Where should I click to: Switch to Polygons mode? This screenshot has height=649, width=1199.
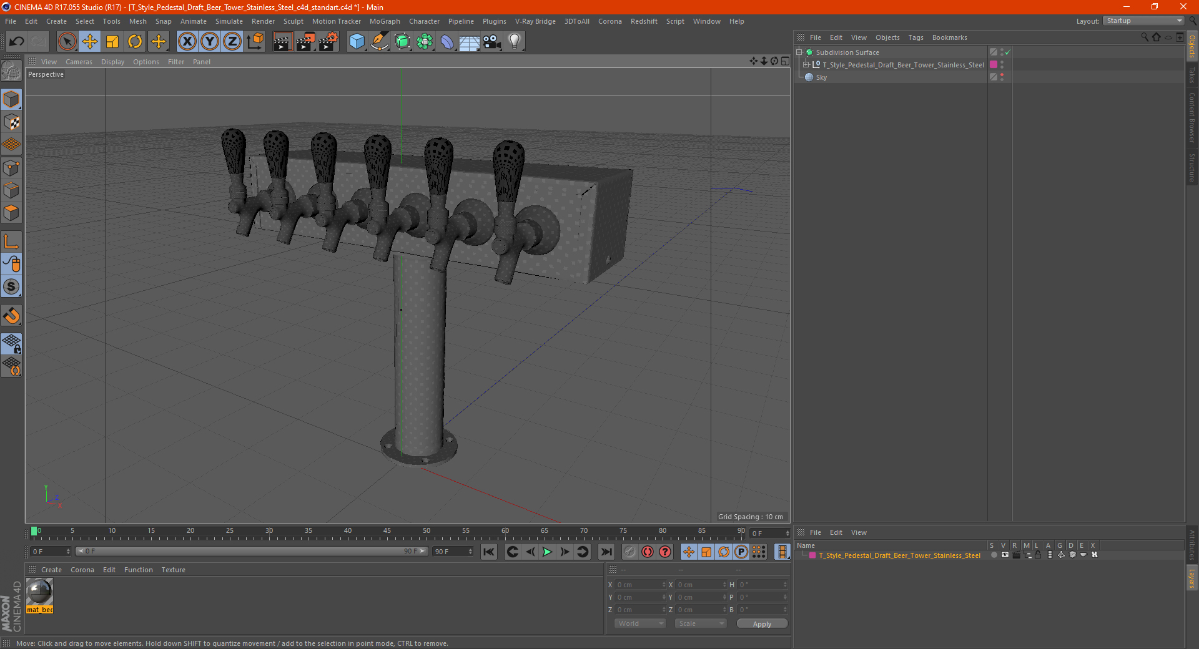coord(11,213)
